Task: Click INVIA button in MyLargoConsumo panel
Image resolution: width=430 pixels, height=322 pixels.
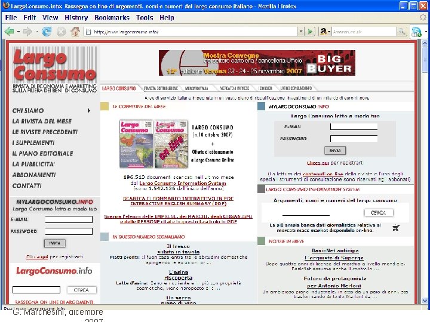Action: 335,150
